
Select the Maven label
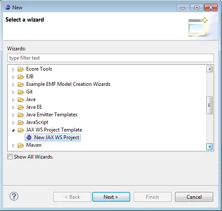click(34, 145)
